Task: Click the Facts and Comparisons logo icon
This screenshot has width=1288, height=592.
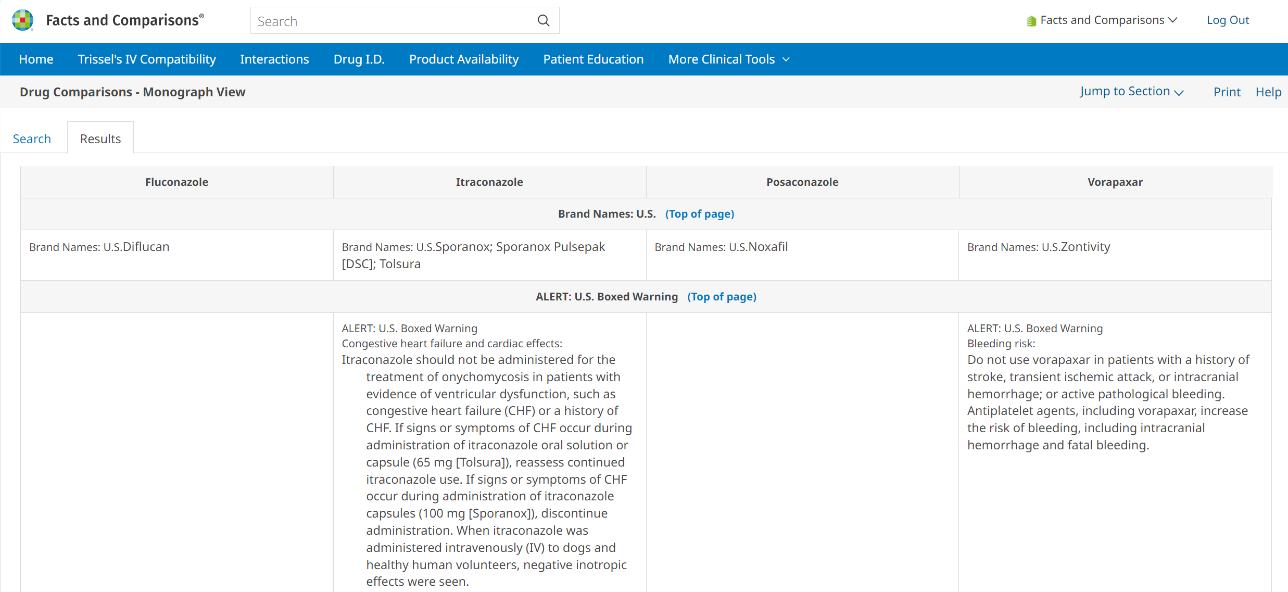Action: click(22, 20)
